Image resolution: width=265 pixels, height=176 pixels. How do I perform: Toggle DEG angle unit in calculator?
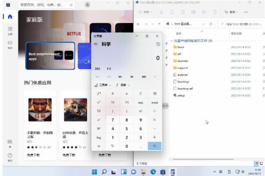coord(97,69)
